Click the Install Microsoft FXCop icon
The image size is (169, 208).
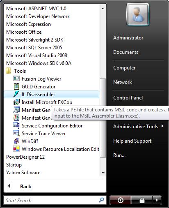click(16, 102)
